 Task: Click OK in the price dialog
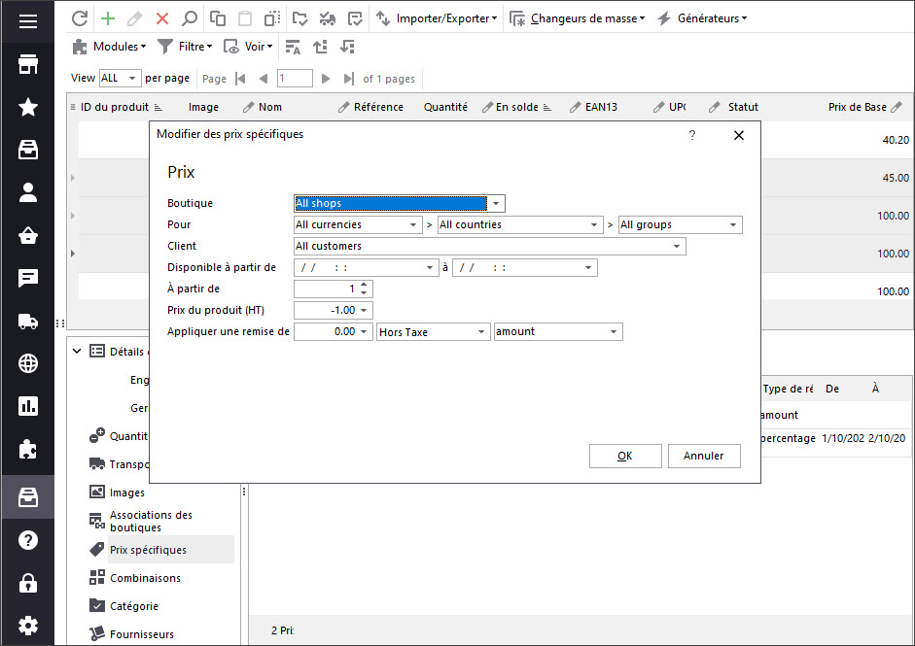point(625,456)
